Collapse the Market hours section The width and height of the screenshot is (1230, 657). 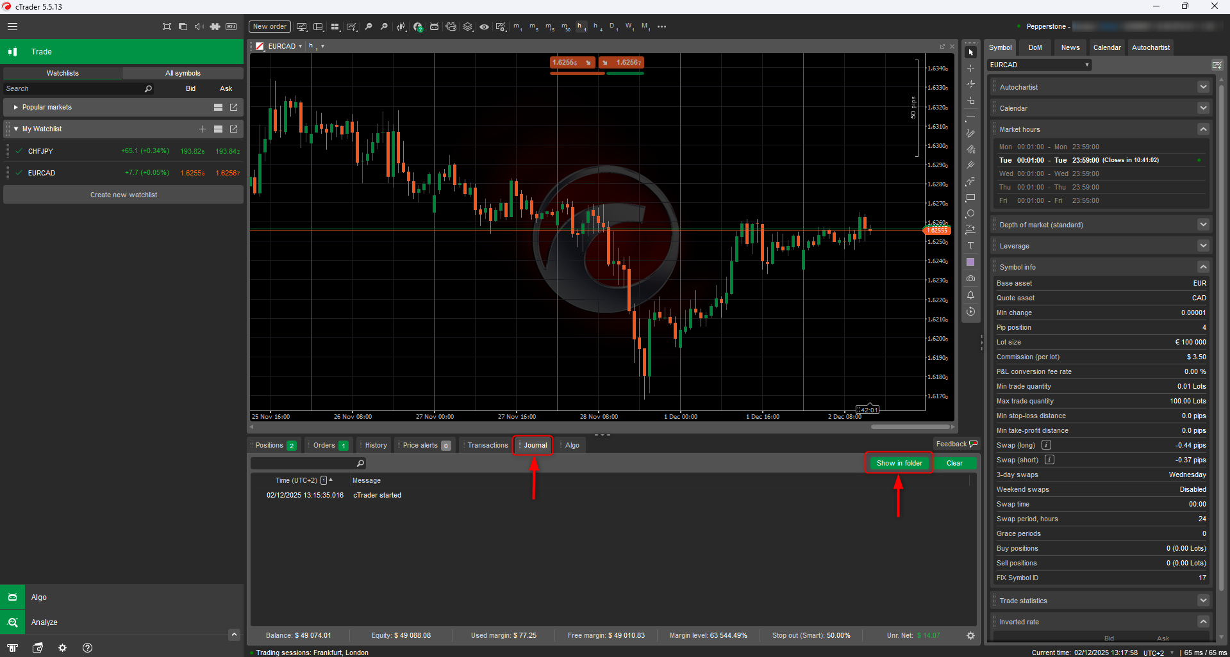pyautogui.click(x=1202, y=129)
